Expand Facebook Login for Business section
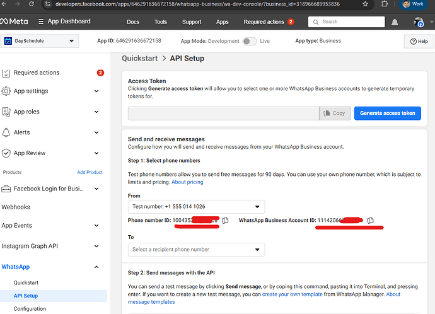Screen dimensions: 435x314 pos(96,189)
